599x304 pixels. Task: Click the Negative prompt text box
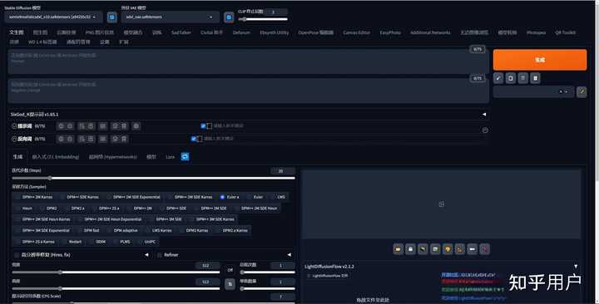(x=248, y=91)
